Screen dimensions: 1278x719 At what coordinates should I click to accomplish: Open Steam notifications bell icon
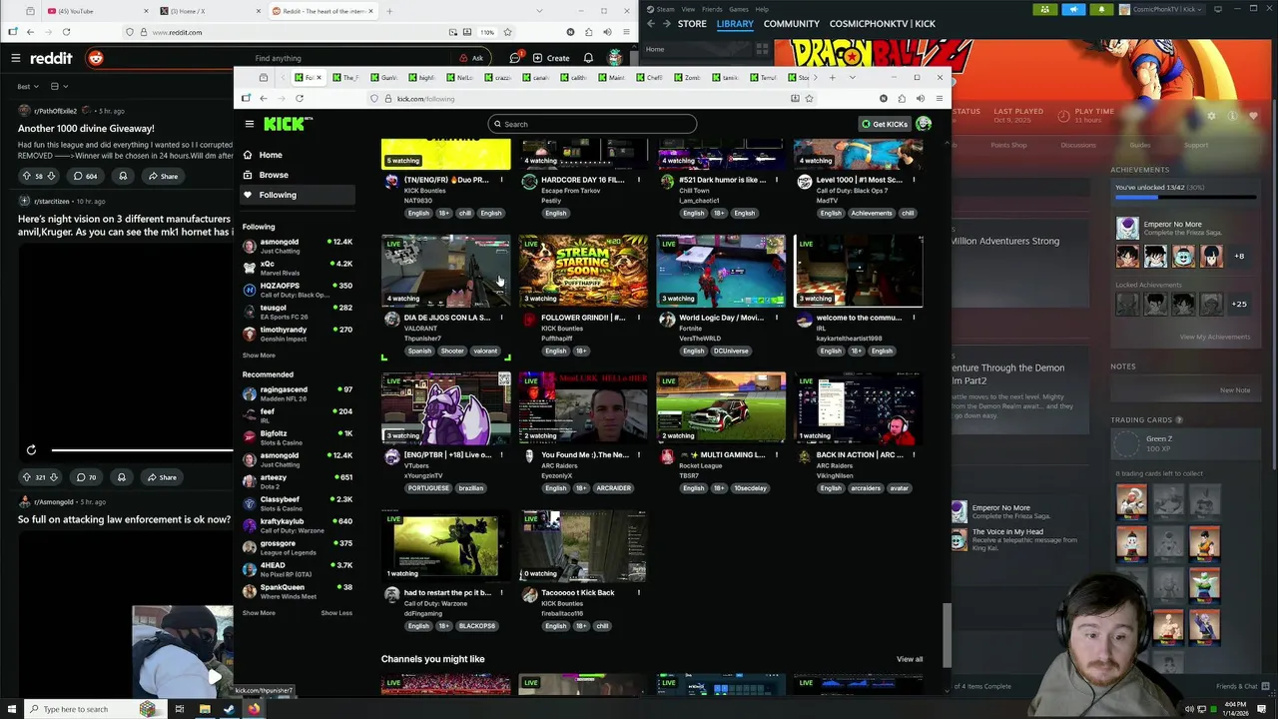1102,9
